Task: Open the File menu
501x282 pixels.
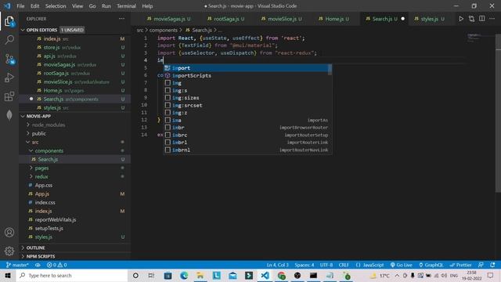Action: point(20,6)
